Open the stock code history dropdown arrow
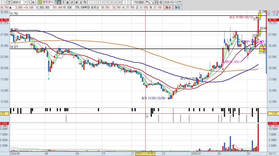 25,2
